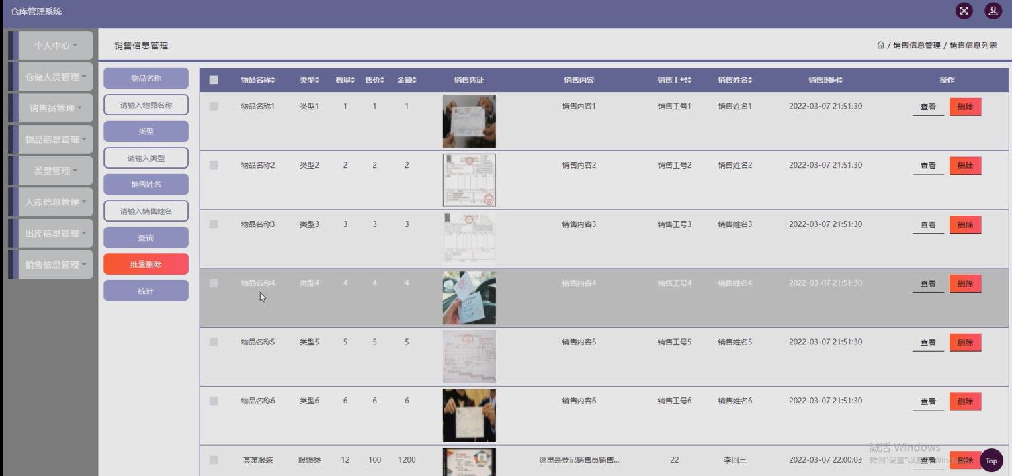Click 李四三 name cell

[x=734, y=460]
